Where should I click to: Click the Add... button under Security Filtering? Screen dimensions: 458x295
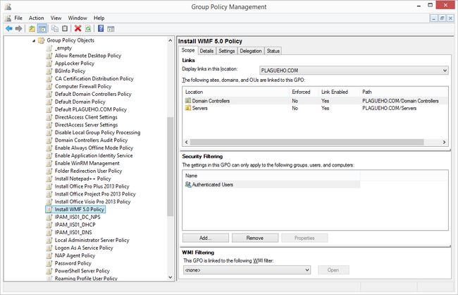point(205,238)
